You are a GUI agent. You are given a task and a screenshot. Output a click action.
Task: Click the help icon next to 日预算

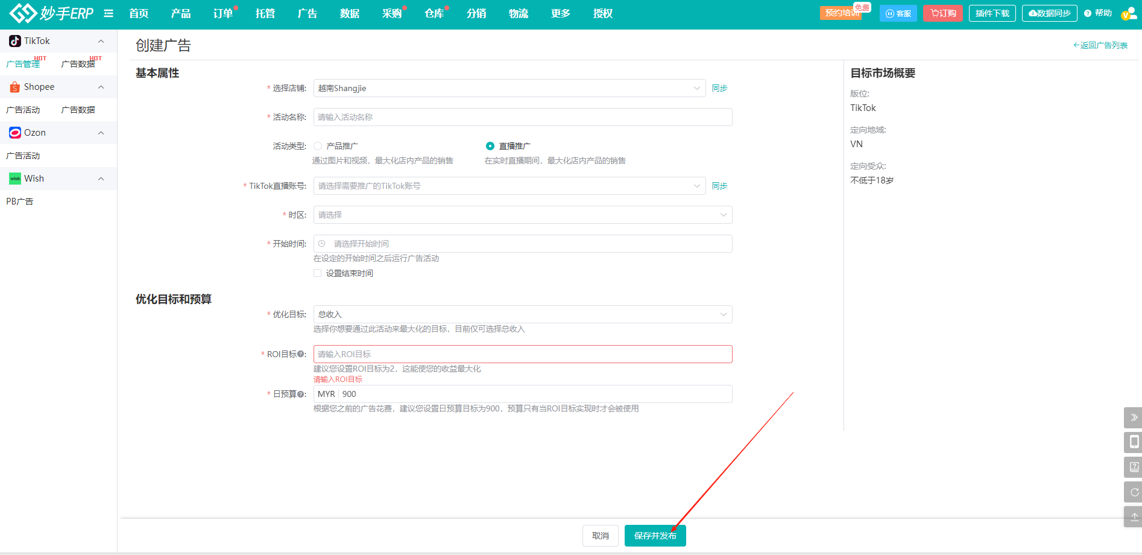click(301, 394)
